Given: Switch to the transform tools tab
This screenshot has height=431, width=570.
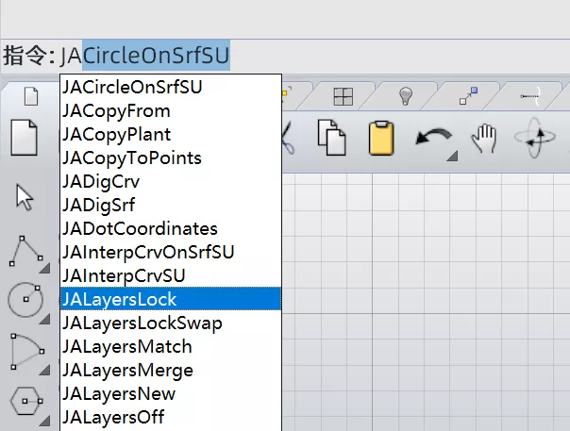Looking at the screenshot, I should click(x=468, y=95).
